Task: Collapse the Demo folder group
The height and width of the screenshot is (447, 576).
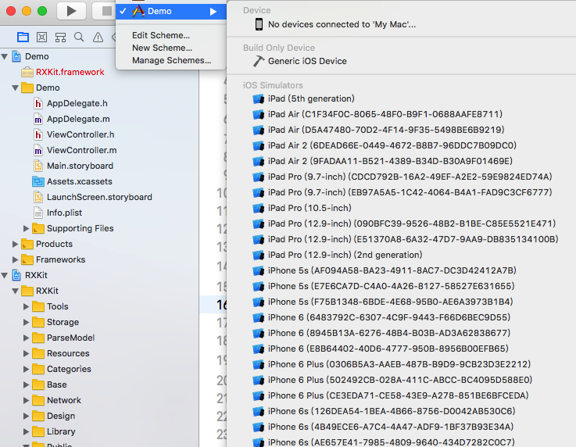Action: 16,88
